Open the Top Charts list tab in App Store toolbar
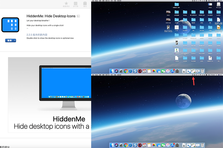The image size is (223, 148). pyautogui.click(x=76, y=4)
